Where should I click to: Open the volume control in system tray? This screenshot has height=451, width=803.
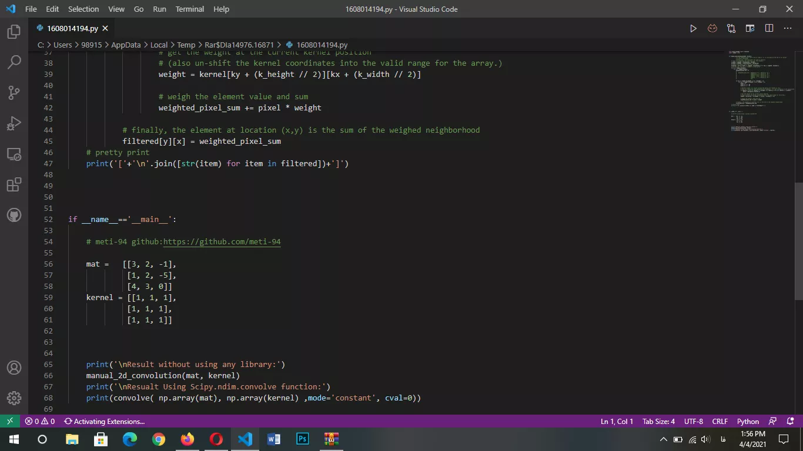pyautogui.click(x=706, y=439)
